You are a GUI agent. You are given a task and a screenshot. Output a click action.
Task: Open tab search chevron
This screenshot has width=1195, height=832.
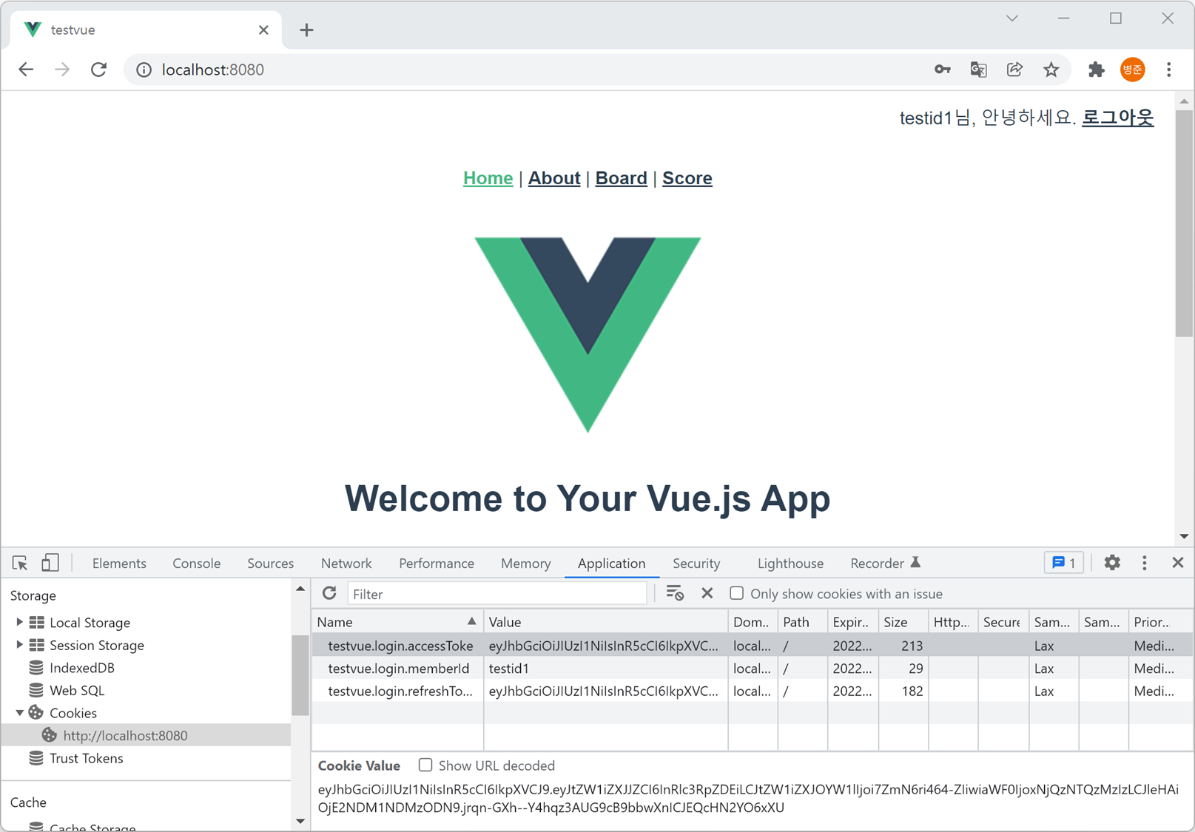(1012, 18)
